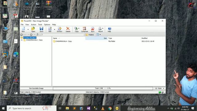Click the path address field

pos(62,35)
